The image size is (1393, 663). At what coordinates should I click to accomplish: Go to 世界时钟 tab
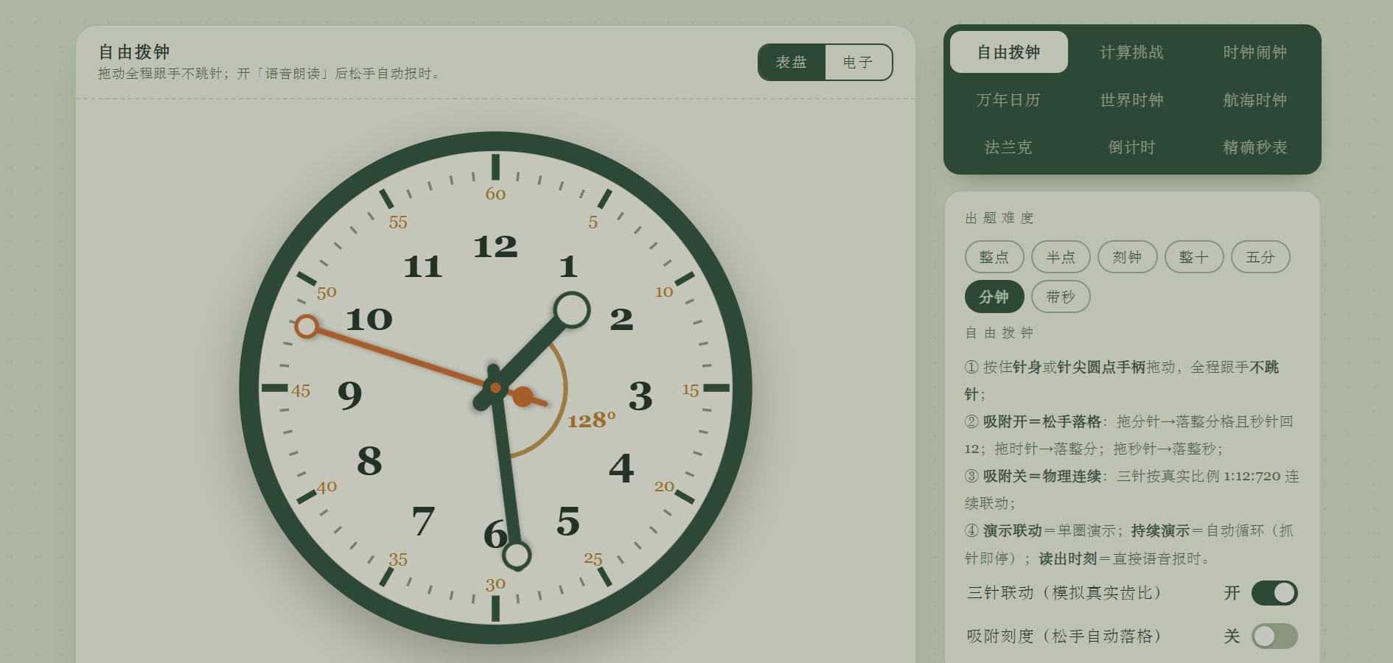click(1131, 100)
